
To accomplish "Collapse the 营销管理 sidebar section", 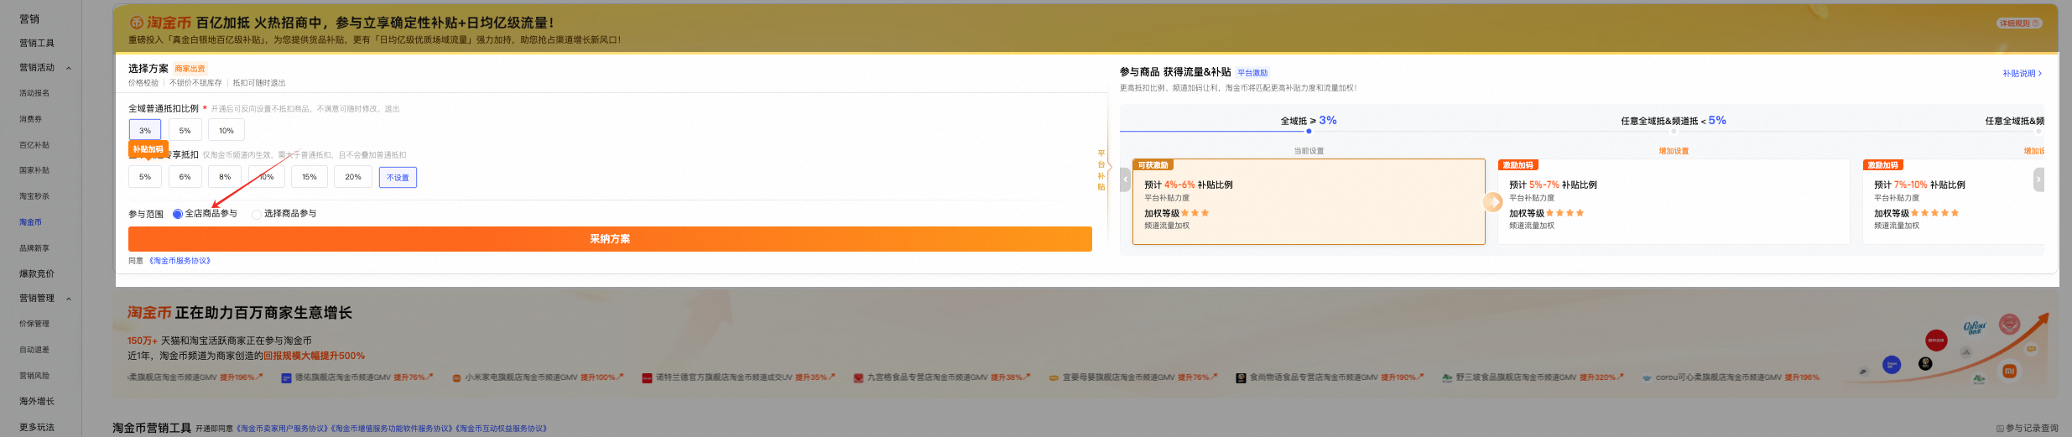I will [69, 299].
